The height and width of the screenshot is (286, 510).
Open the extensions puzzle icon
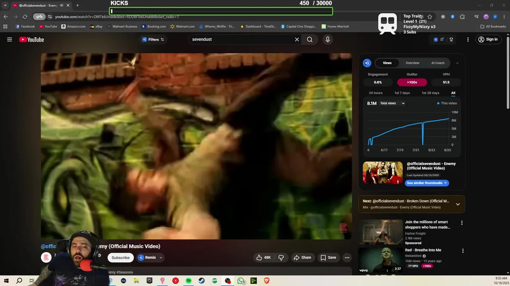(x=462, y=17)
